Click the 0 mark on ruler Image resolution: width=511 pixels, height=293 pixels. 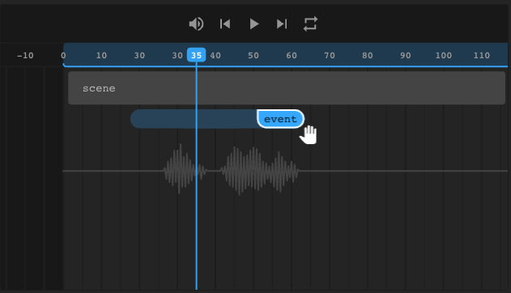click(63, 55)
